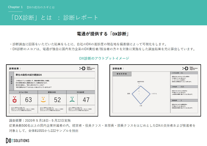This screenshot has height=146, width=207.
Task: Click the red happy face icon beside 63
Action: 14,99
